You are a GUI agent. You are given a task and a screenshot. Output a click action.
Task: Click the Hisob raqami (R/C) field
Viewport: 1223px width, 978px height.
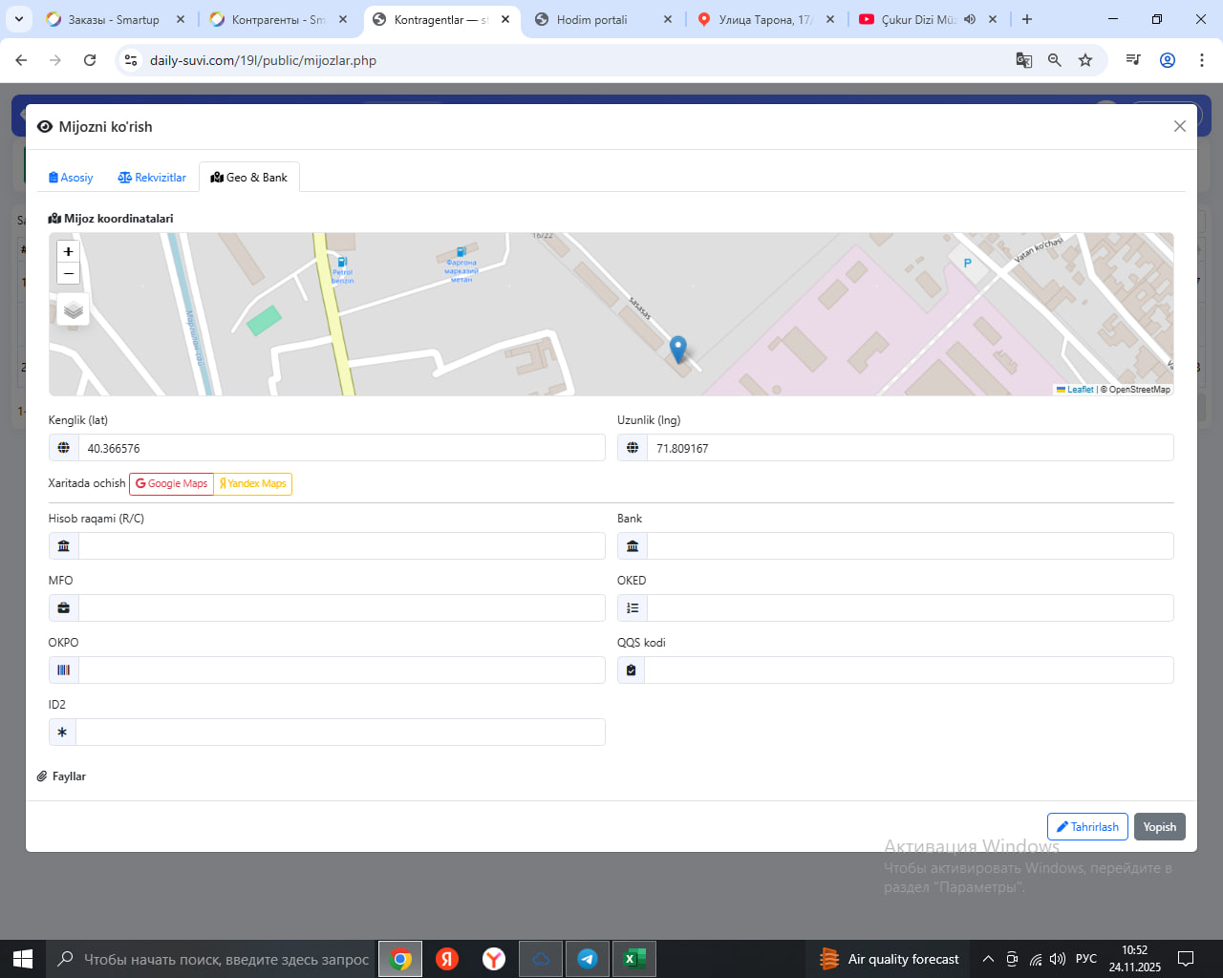(341, 546)
